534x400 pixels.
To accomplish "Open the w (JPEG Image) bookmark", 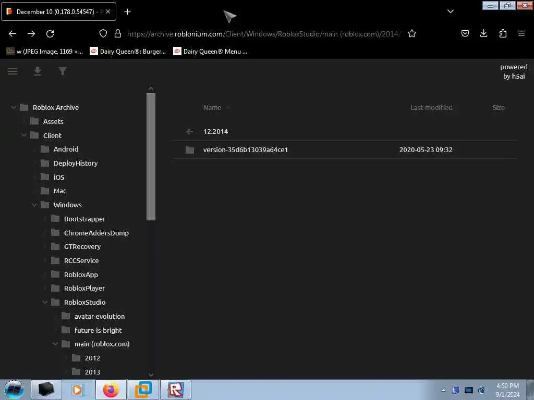I will point(45,52).
